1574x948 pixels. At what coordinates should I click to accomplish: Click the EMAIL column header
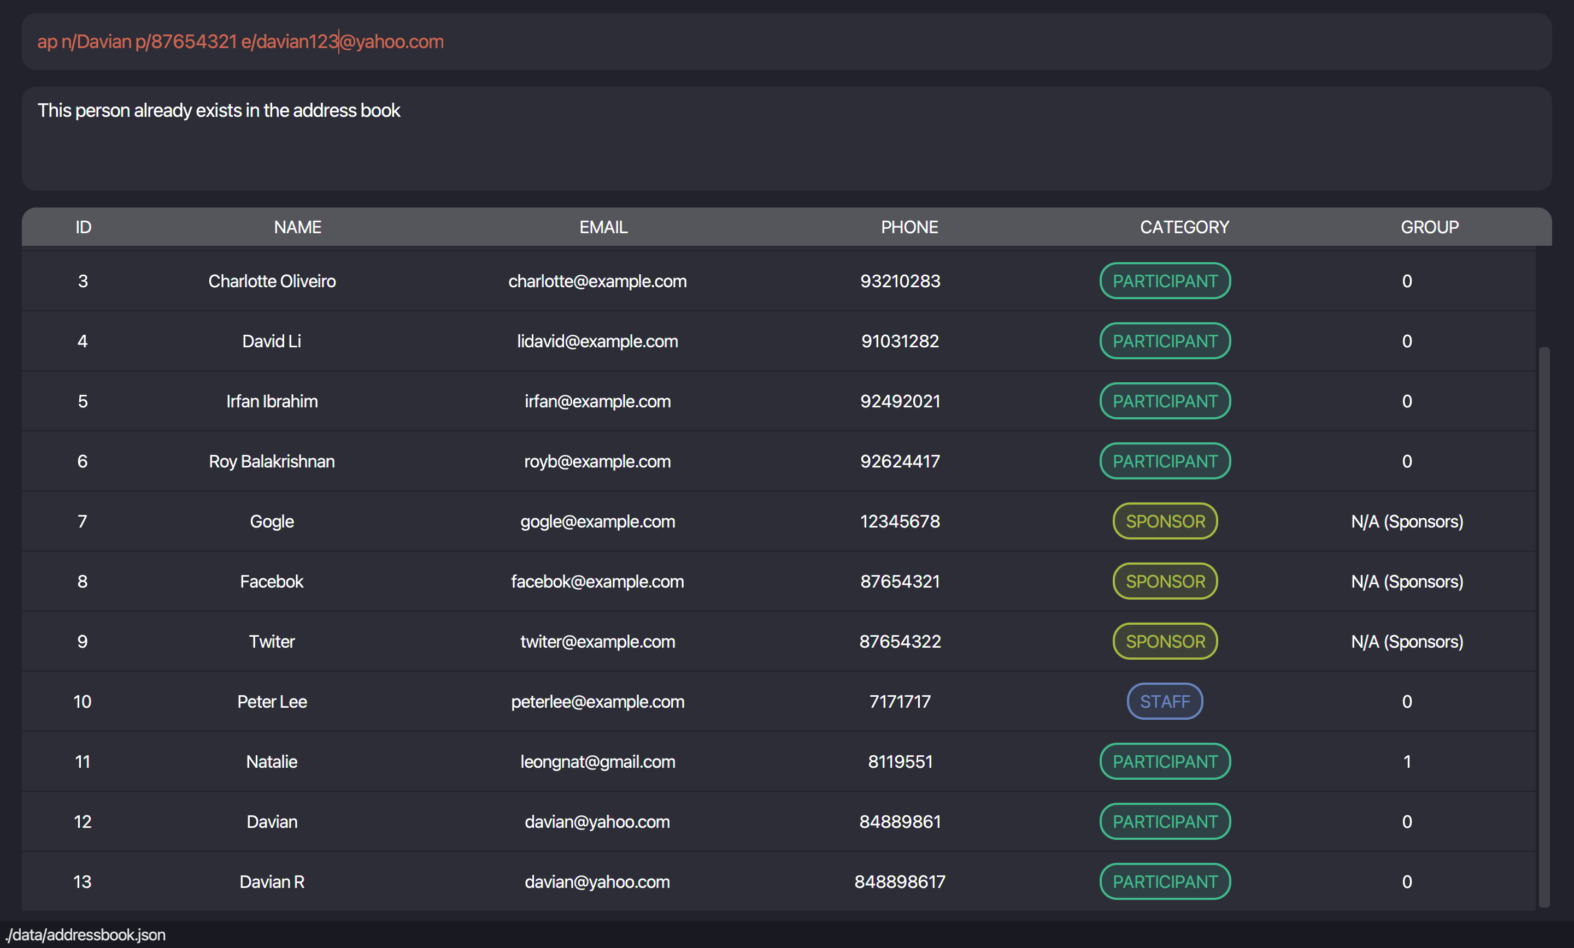[604, 227]
